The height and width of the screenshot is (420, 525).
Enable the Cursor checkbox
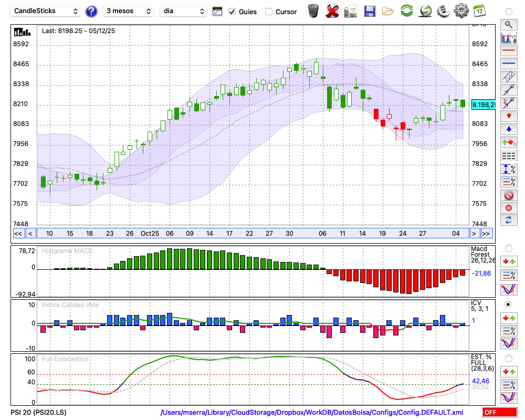click(x=269, y=12)
